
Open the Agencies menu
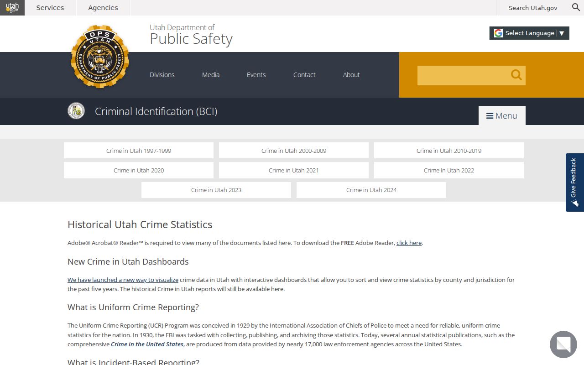pos(103,8)
